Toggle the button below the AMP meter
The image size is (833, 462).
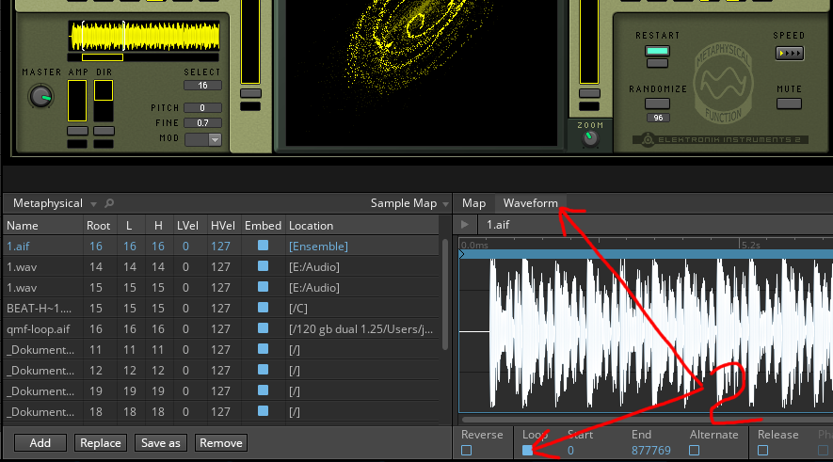[x=77, y=131]
